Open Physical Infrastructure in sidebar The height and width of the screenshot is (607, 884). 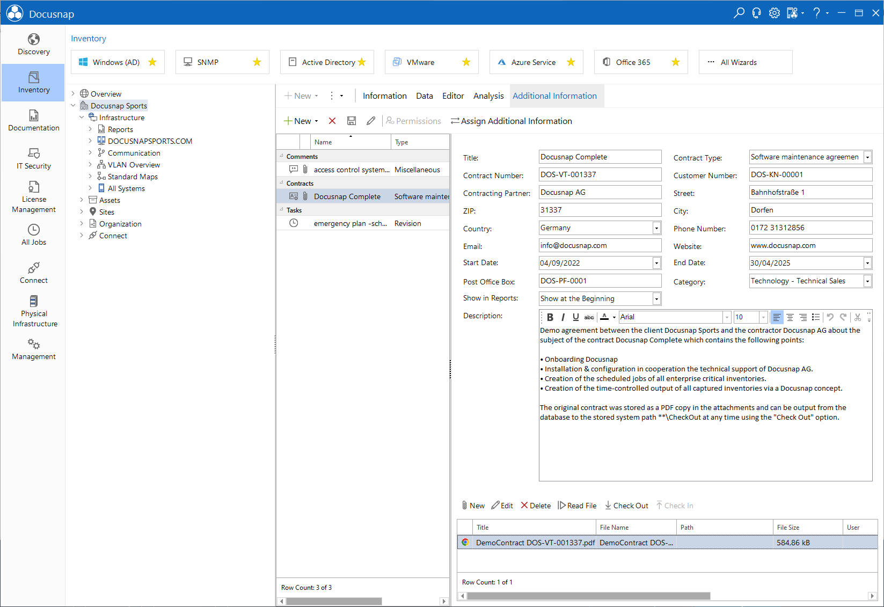33,311
